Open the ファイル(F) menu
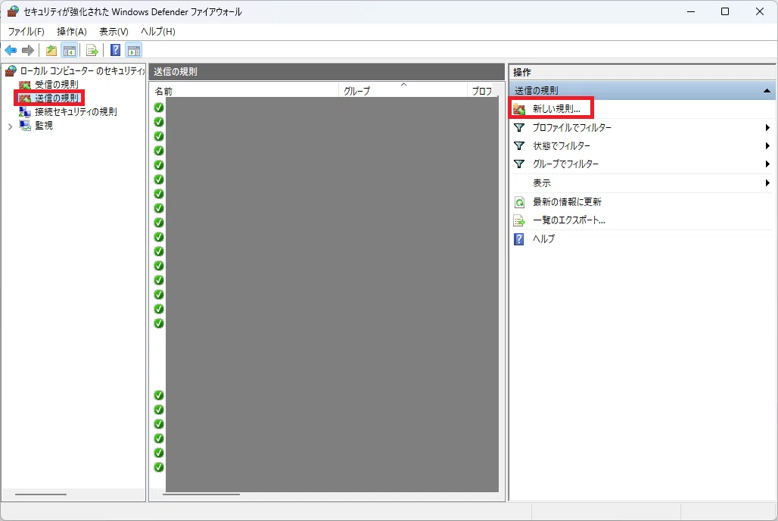This screenshot has height=521, width=778. 26,32
